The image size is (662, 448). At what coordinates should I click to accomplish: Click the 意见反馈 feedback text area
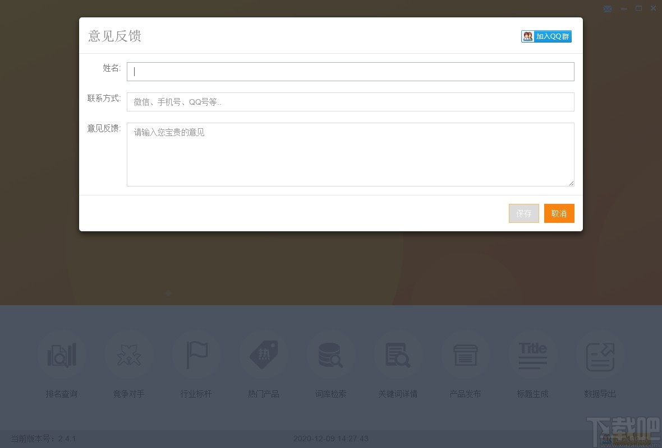coord(351,154)
